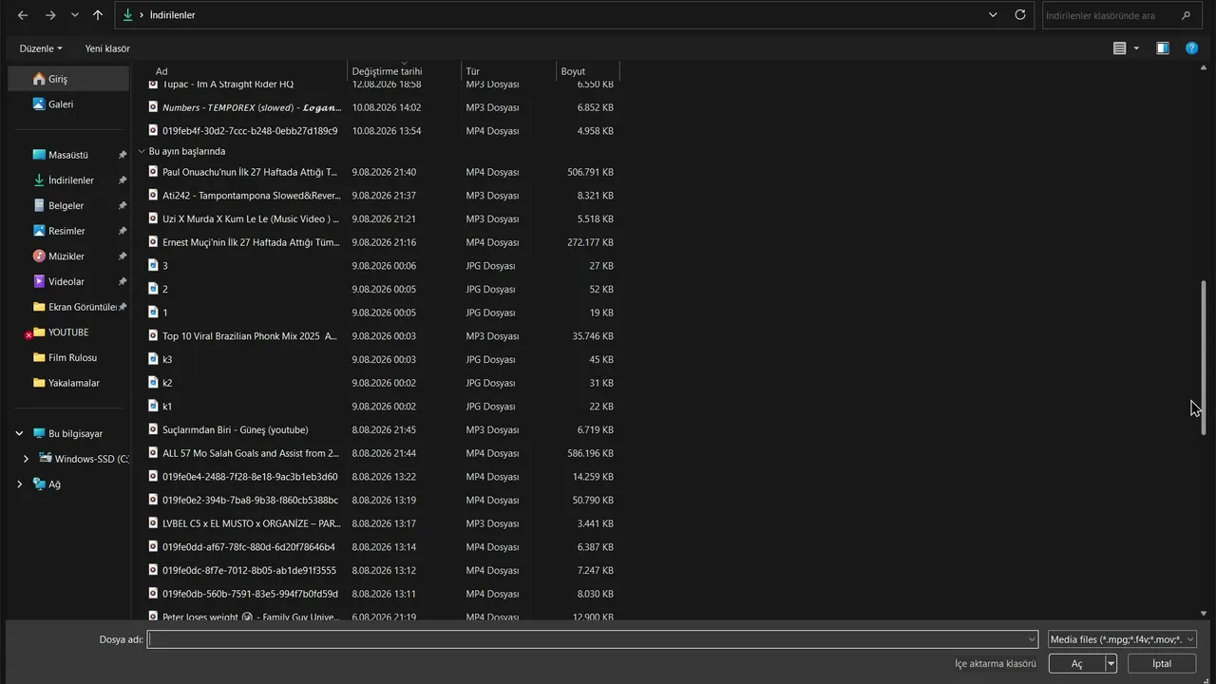Open Resimler in the sidebar
Screen dimensions: 1216x684
[68, 231]
